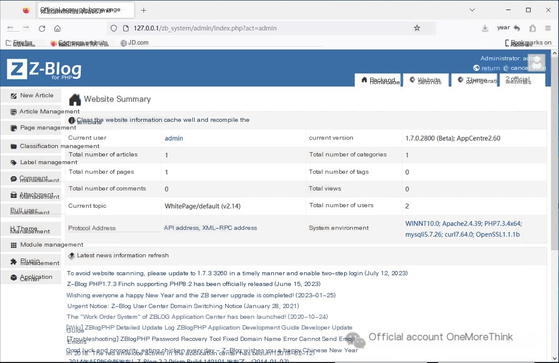559x363 pixels.
Task: Open the XML-RPC address link
Action: click(x=229, y=228)
